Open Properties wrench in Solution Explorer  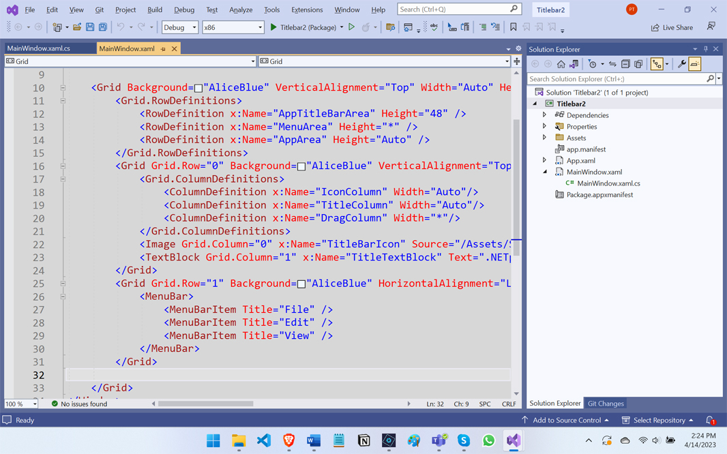pyautogui.click(x=681, y=64)
